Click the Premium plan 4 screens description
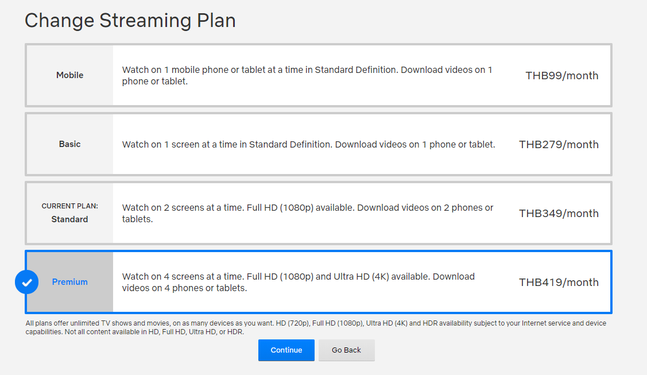The image size is (647, 375). (298, 282)
